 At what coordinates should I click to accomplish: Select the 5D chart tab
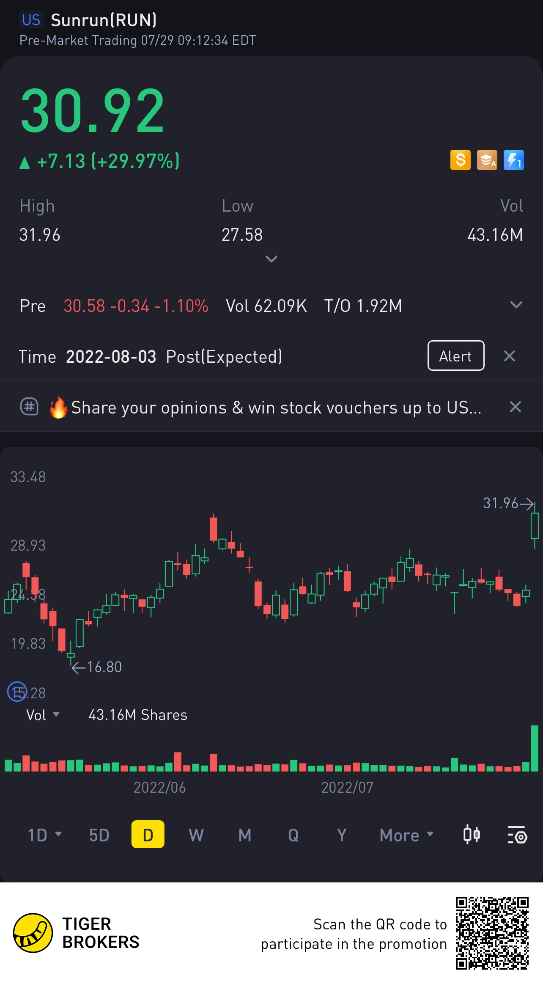coord(99,835)
